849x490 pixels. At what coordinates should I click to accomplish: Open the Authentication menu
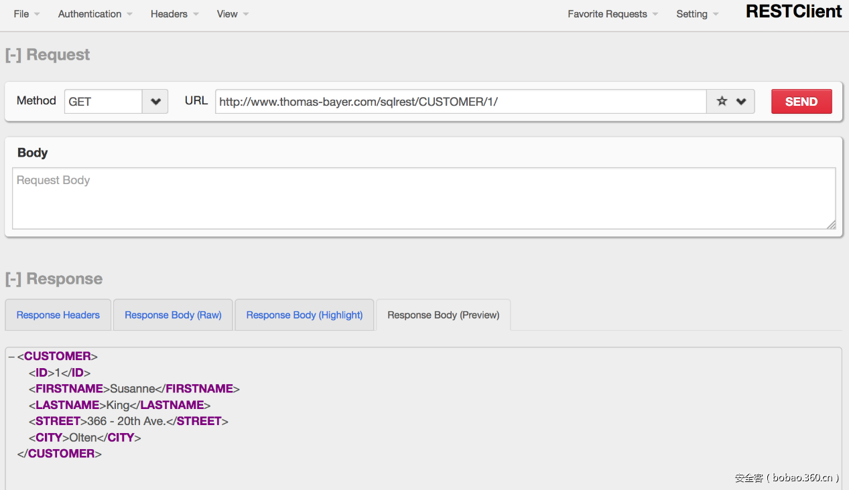tap(95, 14)
